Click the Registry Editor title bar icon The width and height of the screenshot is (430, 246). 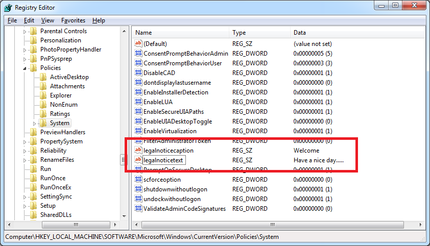pos(8,8)
